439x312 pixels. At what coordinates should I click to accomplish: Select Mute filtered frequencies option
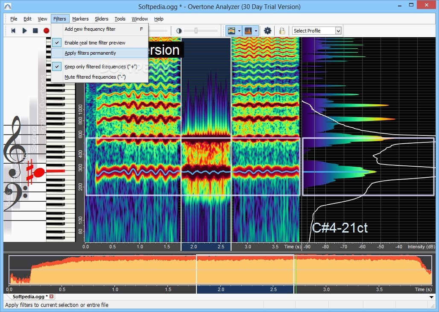(100, 77)
